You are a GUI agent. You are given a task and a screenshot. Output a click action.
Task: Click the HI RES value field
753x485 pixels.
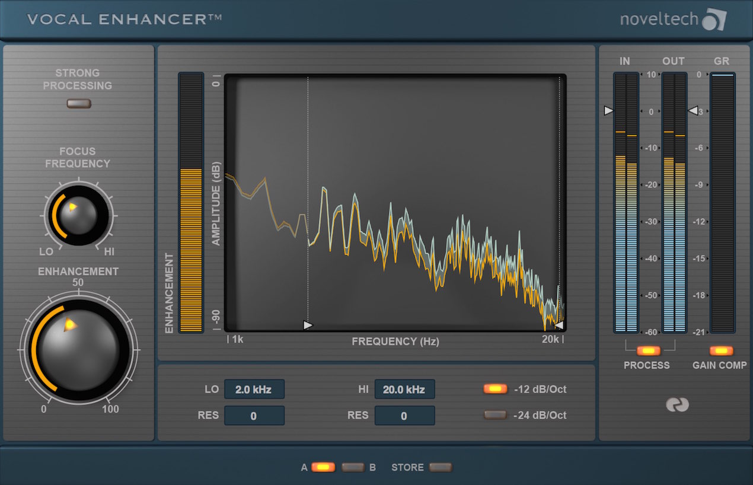(x=404, y=416)
